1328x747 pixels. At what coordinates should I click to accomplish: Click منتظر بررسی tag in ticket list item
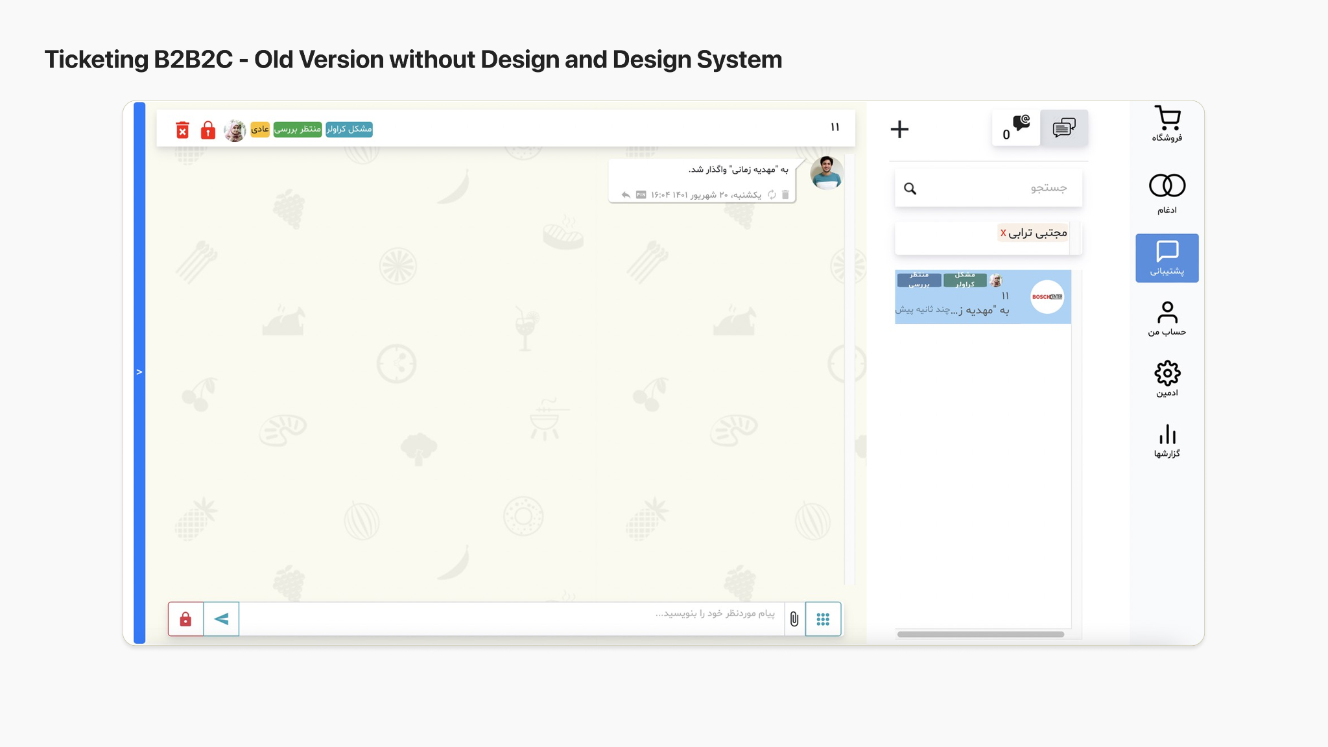919,279
